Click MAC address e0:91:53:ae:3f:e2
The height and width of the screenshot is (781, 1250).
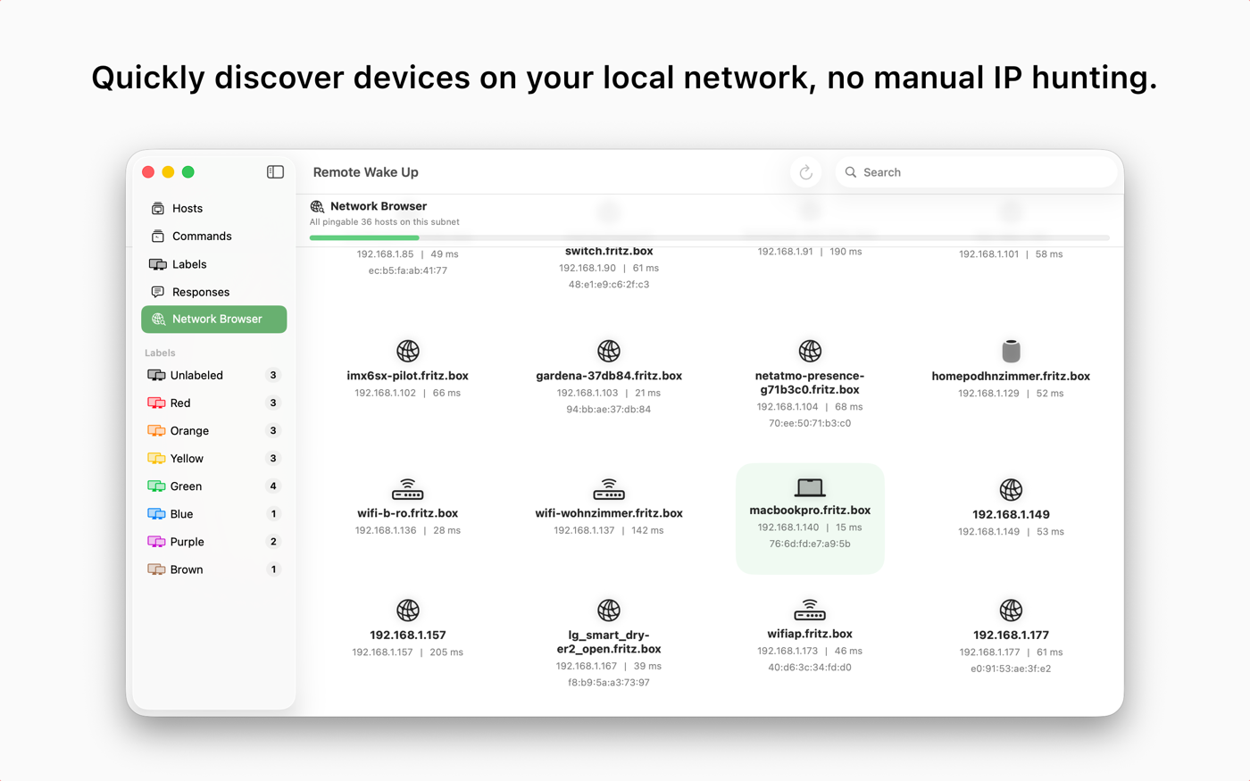point(1011,669)
